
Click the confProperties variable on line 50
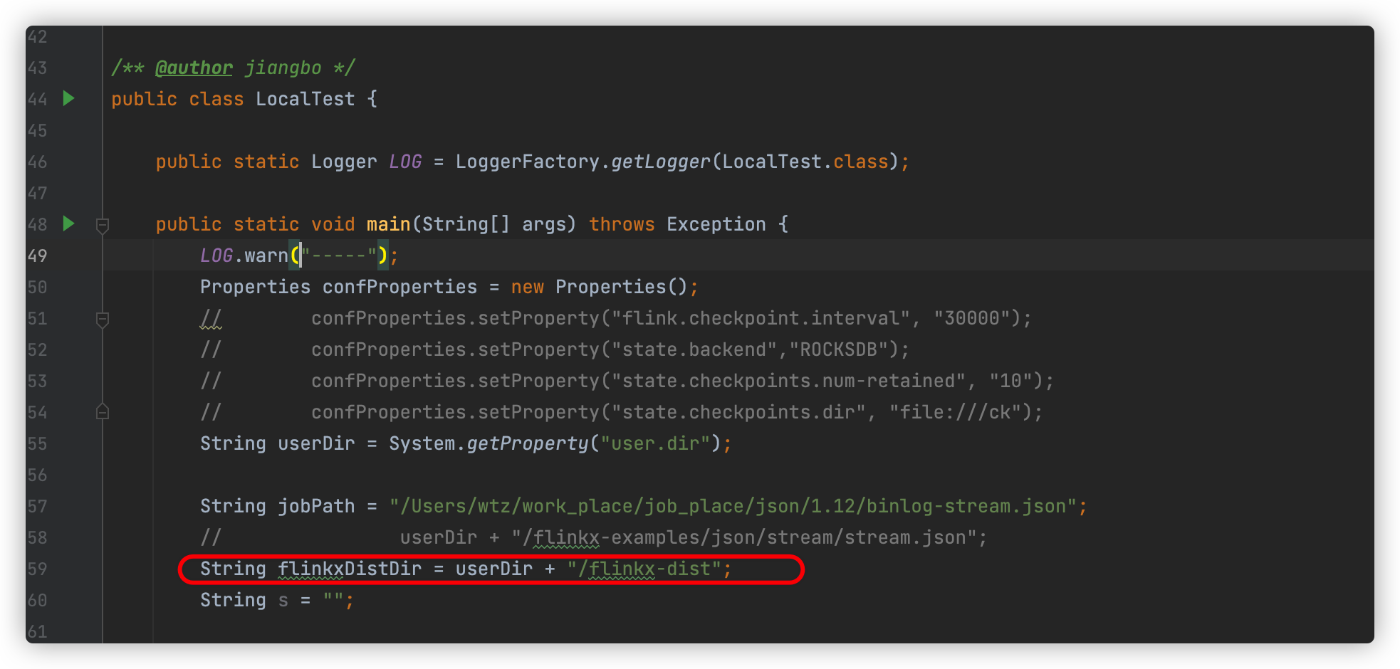pyautogui.click(x=399, y=287)
